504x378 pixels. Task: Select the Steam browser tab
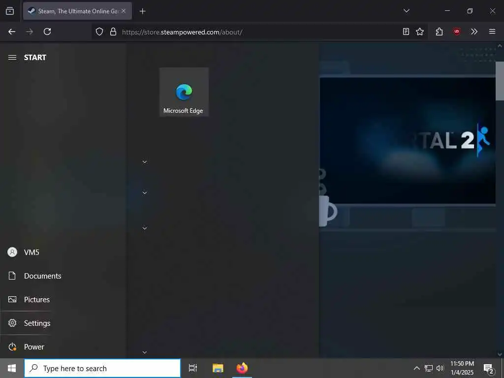(x=77, y=11)
